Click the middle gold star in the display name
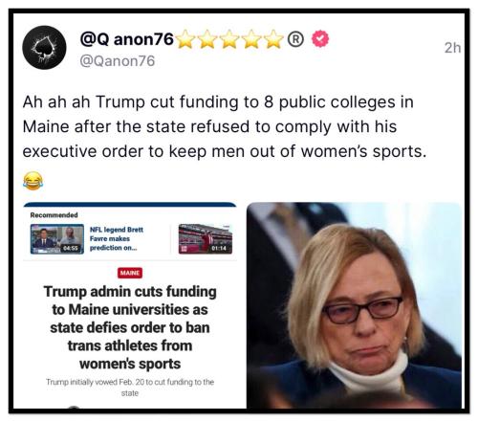This screenshot has height=422, width=478. (x=229, y=39)
